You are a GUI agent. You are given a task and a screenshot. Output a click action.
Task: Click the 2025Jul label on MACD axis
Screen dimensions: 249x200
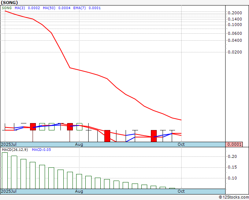[x=8, y=191]
